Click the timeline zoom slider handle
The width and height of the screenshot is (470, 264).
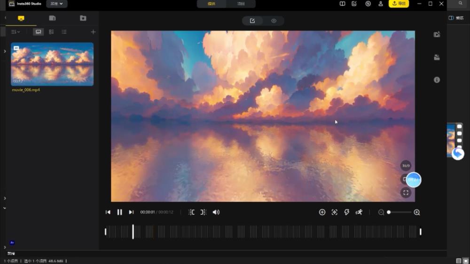389,212
